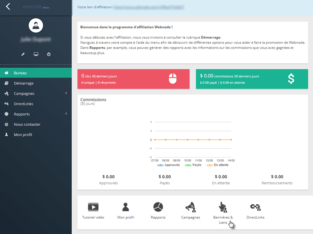This screenshot has height=234, width=313.
Task: Click the red clicks summary panel
Action: [x=133, y=79]
